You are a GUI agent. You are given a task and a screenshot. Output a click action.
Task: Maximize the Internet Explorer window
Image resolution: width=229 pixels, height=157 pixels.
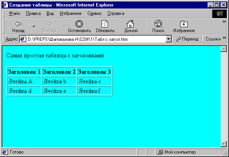point(217,5)
